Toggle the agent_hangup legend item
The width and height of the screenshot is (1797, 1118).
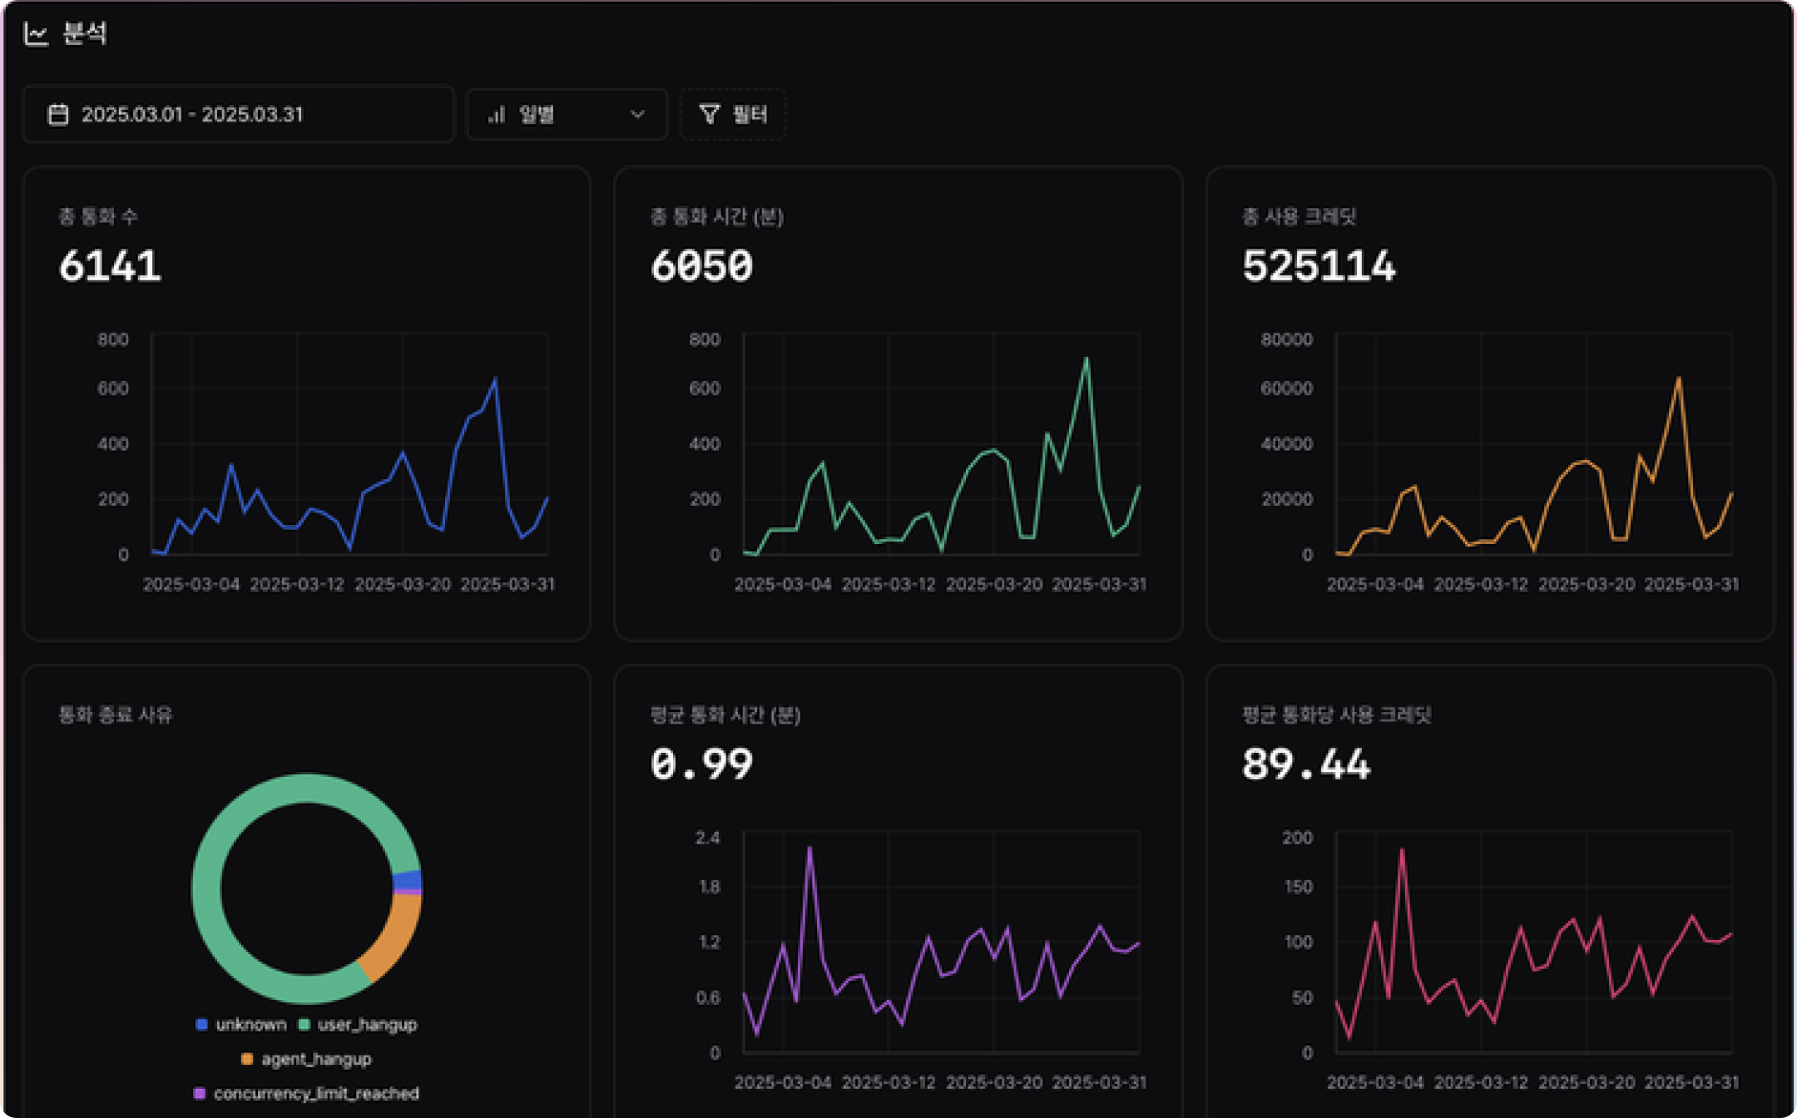click(x=315, y=1059)
